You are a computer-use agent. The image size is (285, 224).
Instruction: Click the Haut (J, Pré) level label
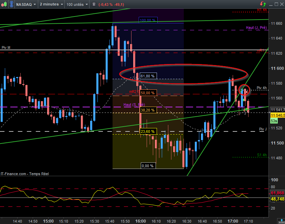pos(256,28)
